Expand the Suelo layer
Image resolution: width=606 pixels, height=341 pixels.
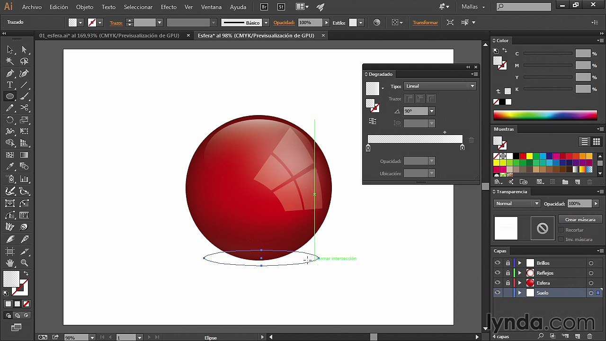click(520, 293)
